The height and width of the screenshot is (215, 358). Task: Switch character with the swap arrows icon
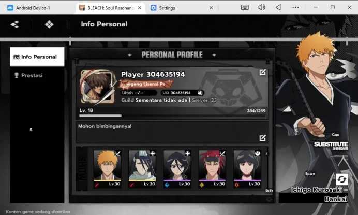pyautogui.click(x=341, y=179)
